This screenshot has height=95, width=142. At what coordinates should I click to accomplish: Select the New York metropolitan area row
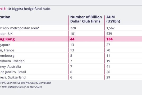(x=71, y=28)
